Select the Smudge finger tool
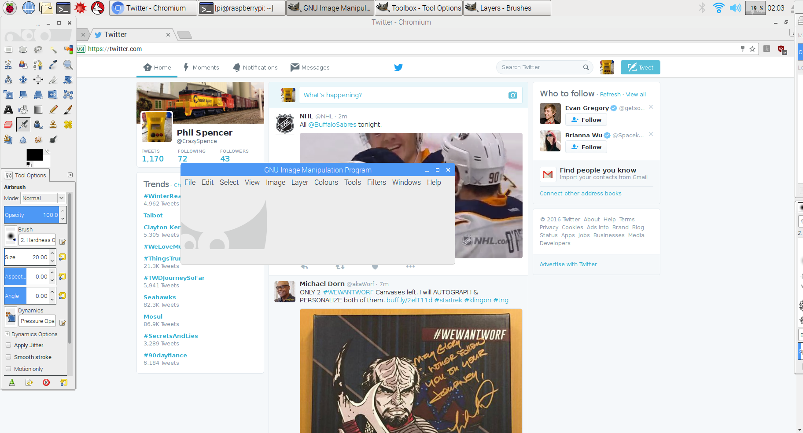The width and height of the screenshot is (803, 433). (x=38, y=139)
